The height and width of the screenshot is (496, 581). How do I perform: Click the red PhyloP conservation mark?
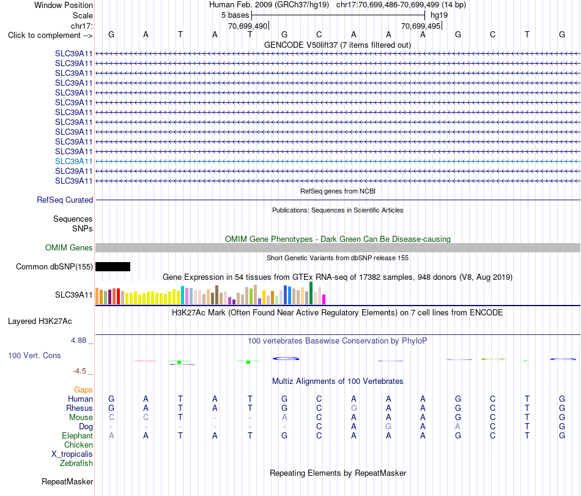tap(146, 361)
